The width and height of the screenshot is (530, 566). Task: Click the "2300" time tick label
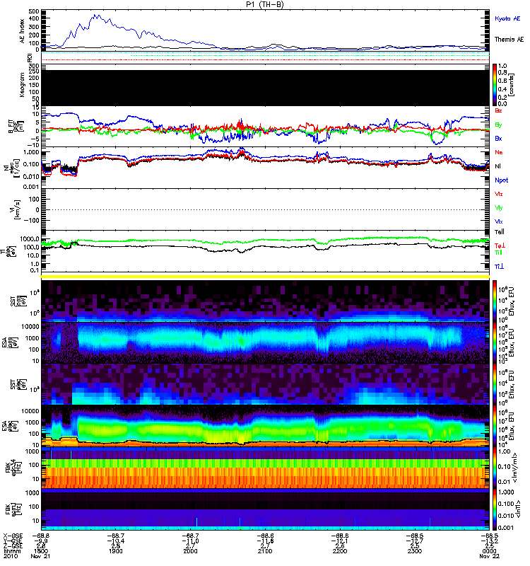click(x=414, y=551)
